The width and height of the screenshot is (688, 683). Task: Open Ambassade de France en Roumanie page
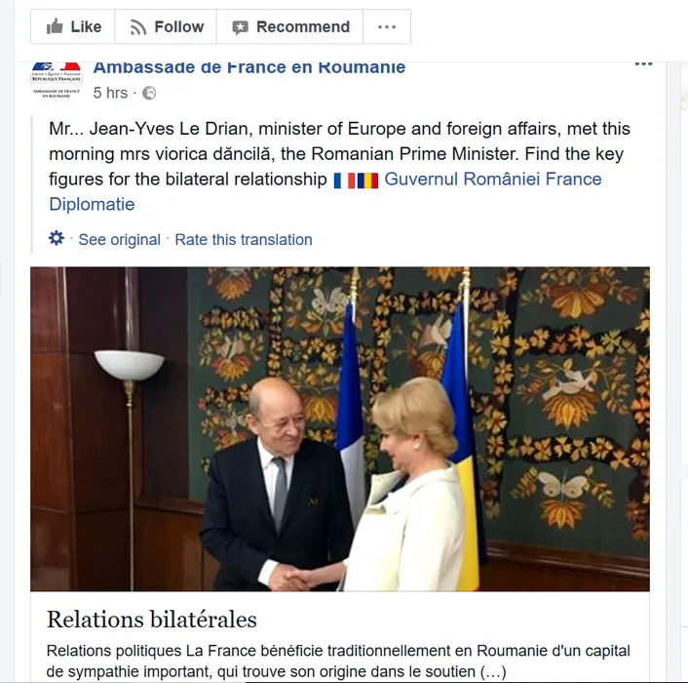click(x=249, y=67)
